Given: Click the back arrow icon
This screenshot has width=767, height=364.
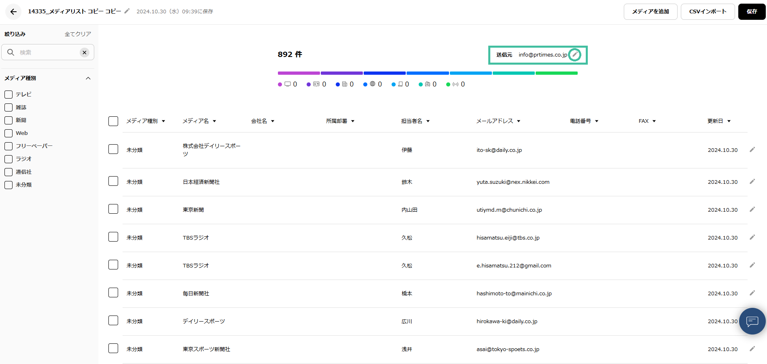Looking at the screenshot, I should pos(13,12).
